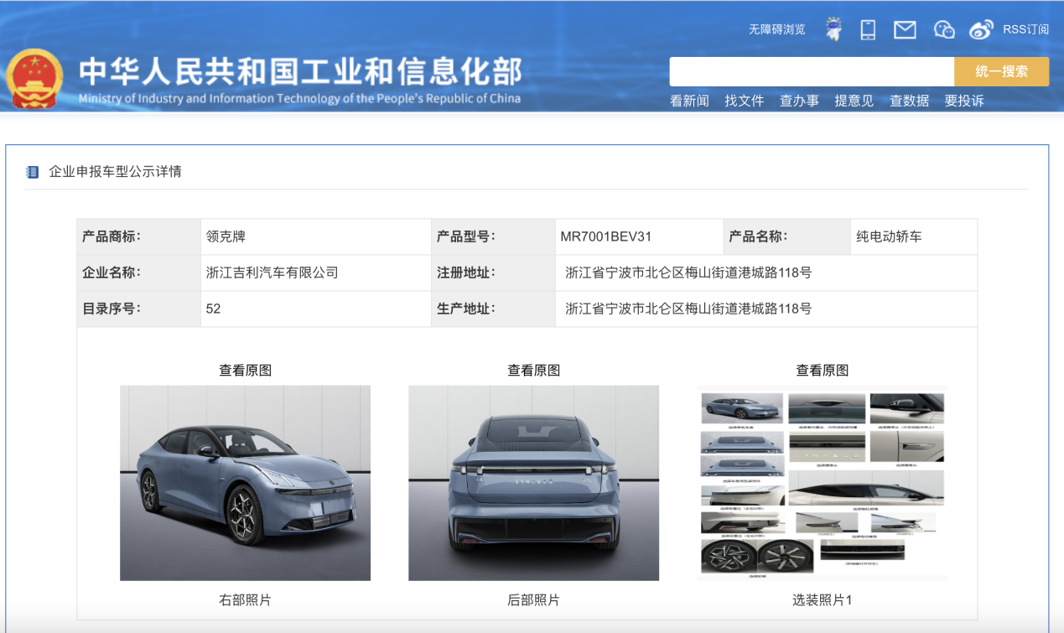Image resolution: width=1064 pixels, height=633 pixels.
Task: Click the 企业申报车型公示详情 heading
Action: coord(115,172)
